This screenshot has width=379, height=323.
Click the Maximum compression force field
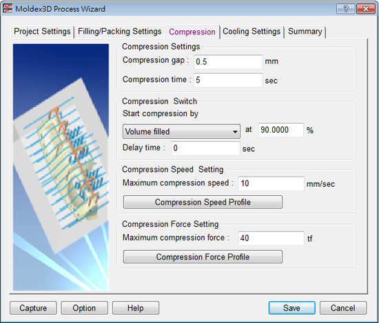(271, 238)
